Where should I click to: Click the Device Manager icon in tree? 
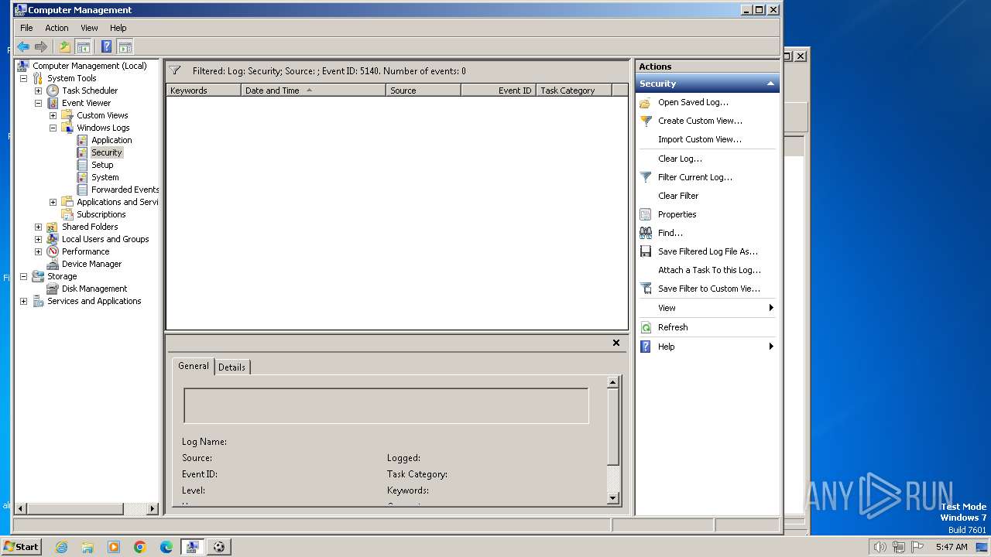pyautogui.click(x=53, y=264)
